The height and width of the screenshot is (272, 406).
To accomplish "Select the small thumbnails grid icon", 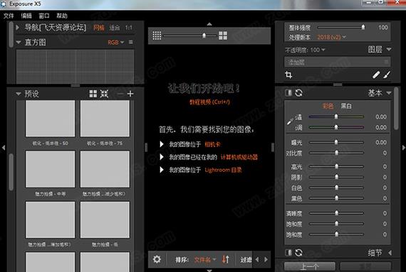I will pyautogui.click(x=157, y=36).
